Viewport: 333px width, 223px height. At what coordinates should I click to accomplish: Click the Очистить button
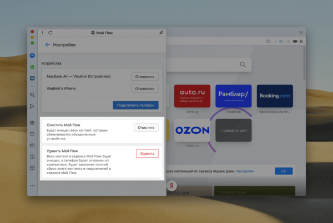pyautogui.click(x=146, y=128)
